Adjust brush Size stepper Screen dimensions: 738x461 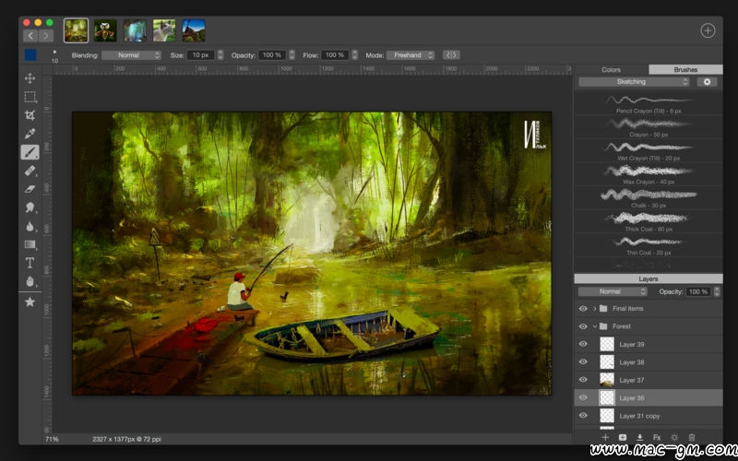click(220, 55)
